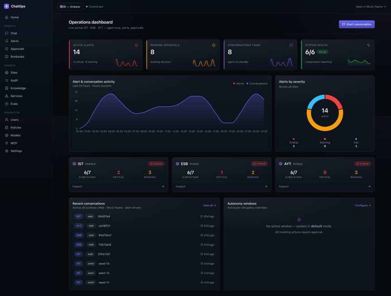Open conversation 37b61157

click(144, 254)
